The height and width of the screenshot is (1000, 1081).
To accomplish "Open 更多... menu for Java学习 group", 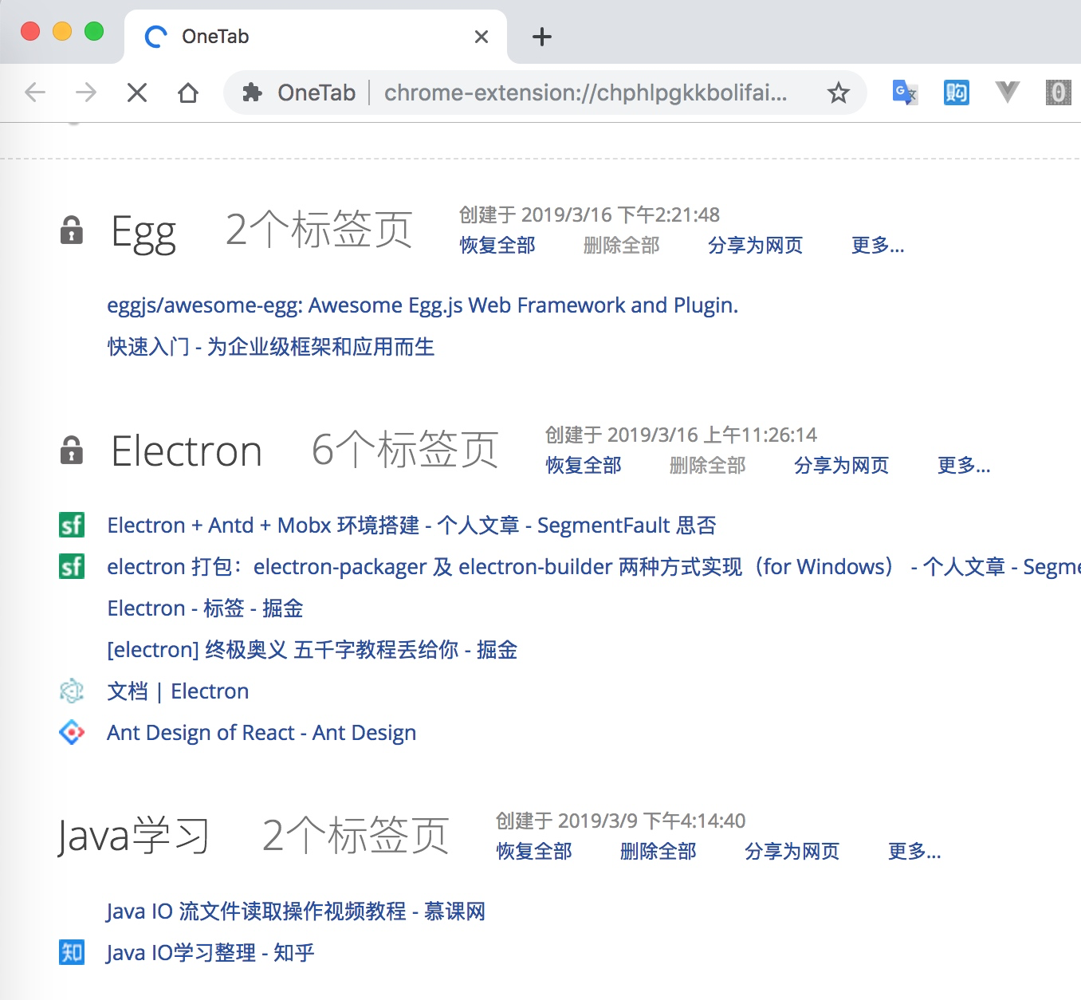I will click(914, 851).
